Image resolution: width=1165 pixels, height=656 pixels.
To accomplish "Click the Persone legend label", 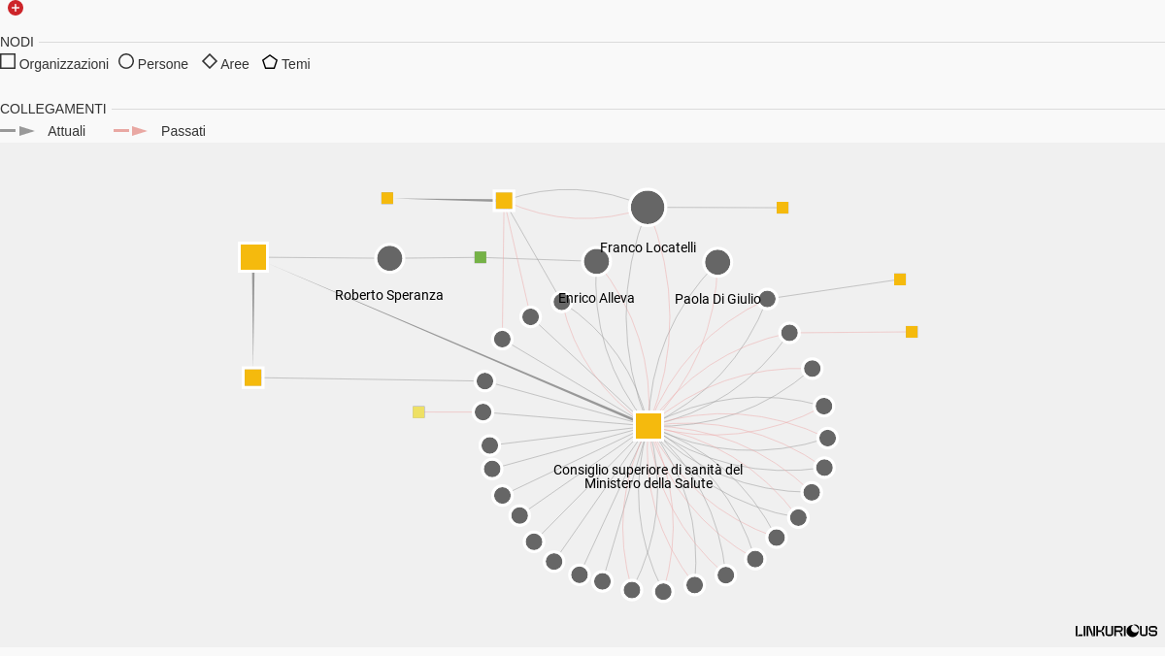I will 163,64.
